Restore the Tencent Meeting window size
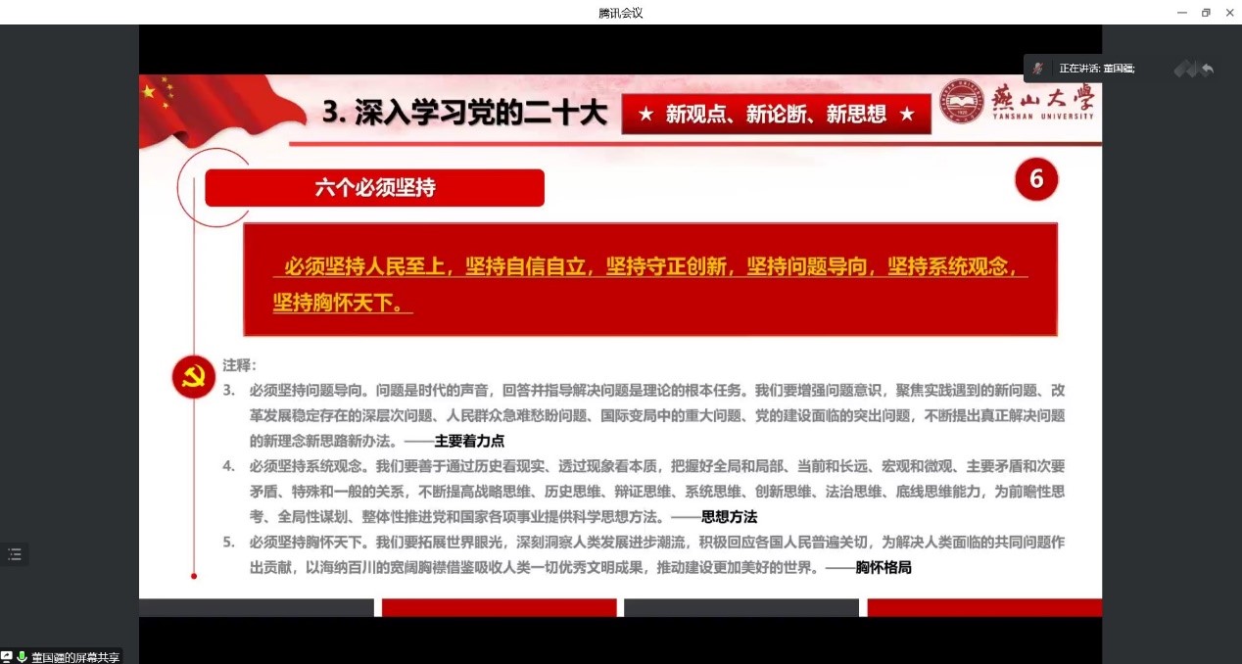 (x=1205, y=12)
